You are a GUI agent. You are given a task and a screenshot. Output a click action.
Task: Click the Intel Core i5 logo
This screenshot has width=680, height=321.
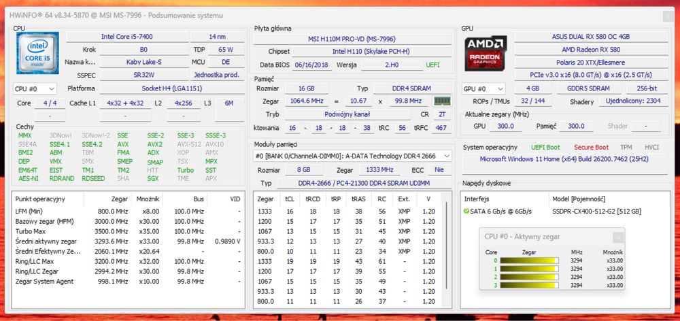(37, 53)
